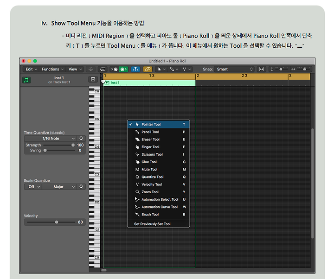Click bar 2 in the ruler
Viewport: 334px width, 279px height.
click(198, 76)
